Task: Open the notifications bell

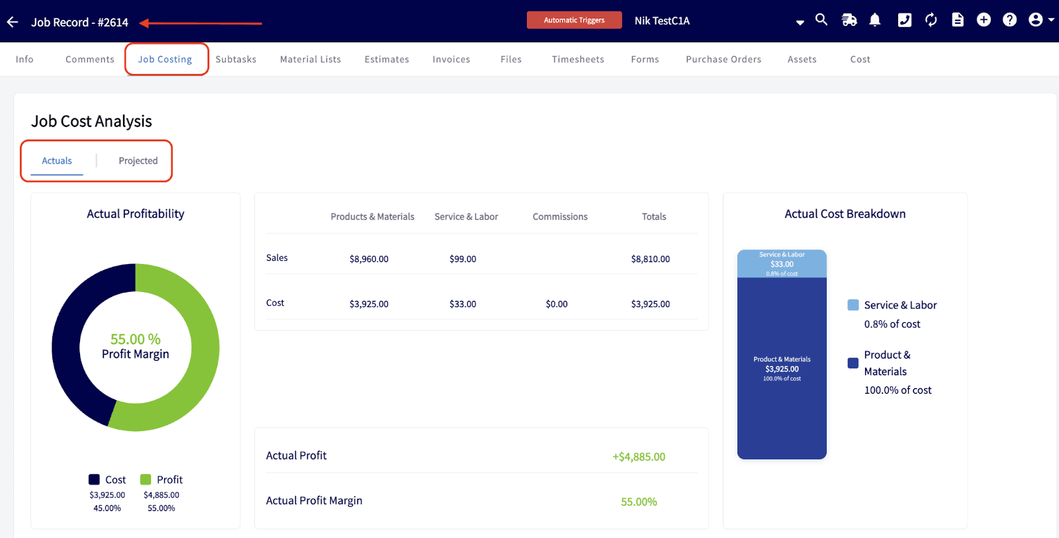Action: coord(875,20)
